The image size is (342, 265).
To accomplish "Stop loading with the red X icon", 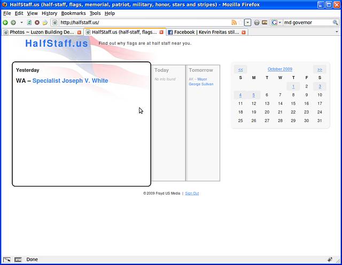I will point(37,22).
